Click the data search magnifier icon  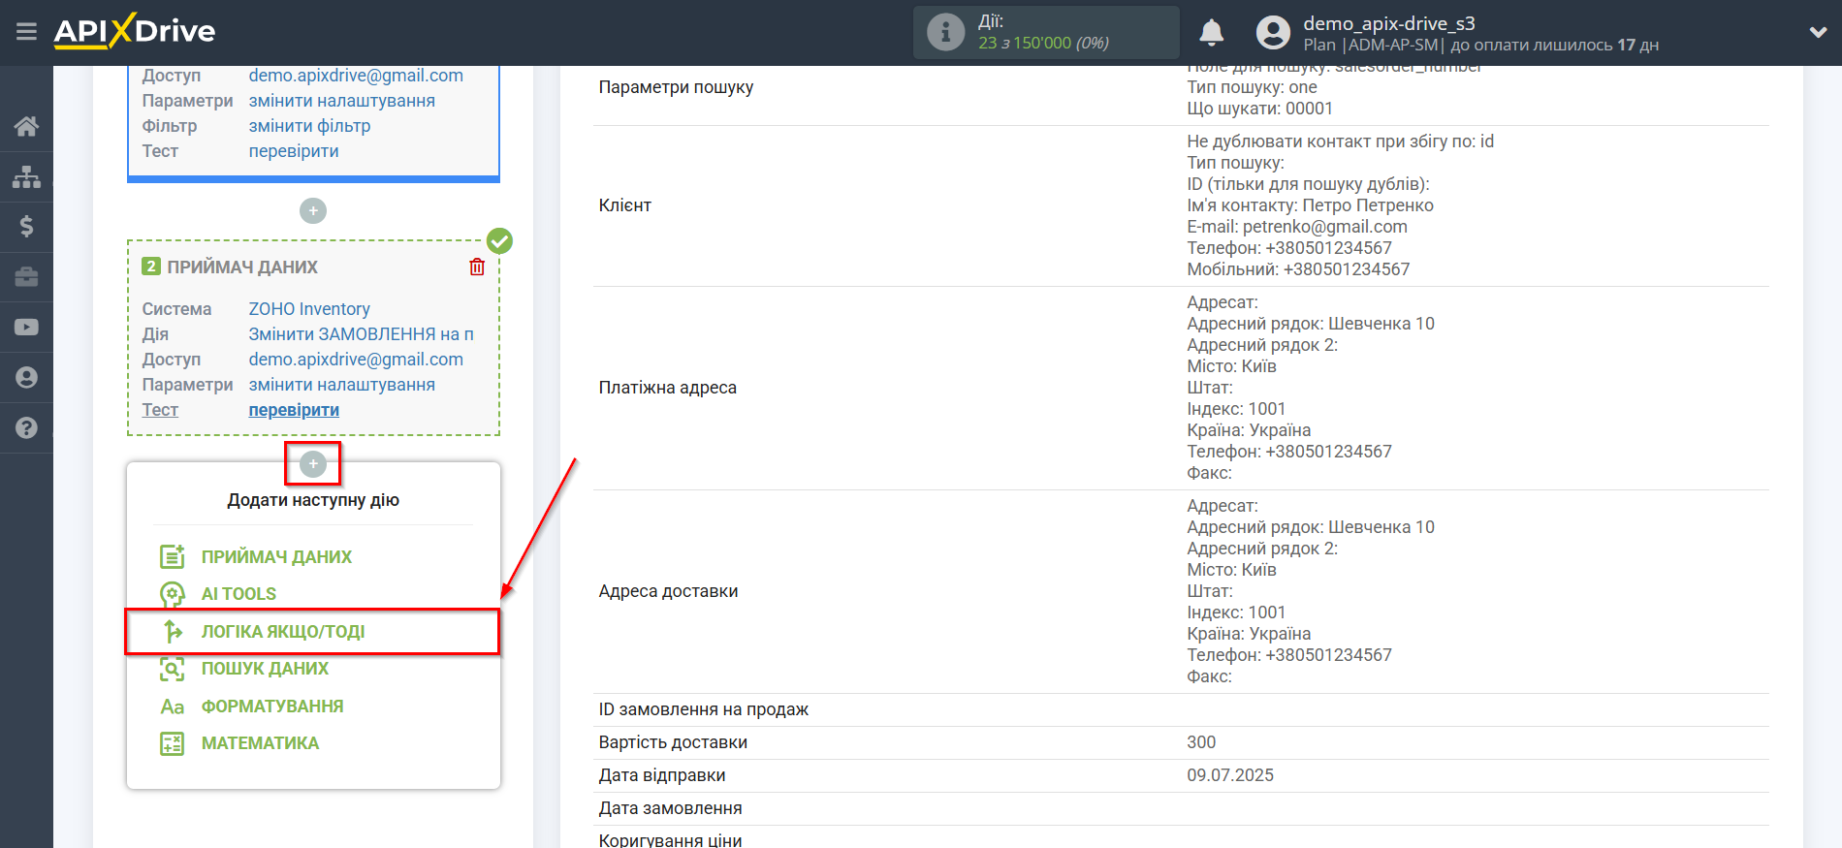click(172, 669)
